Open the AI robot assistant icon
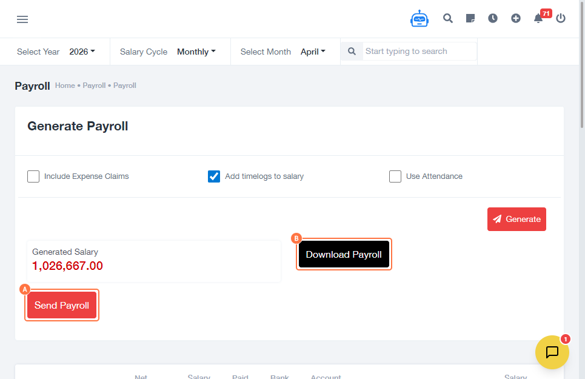 (420, 19)
